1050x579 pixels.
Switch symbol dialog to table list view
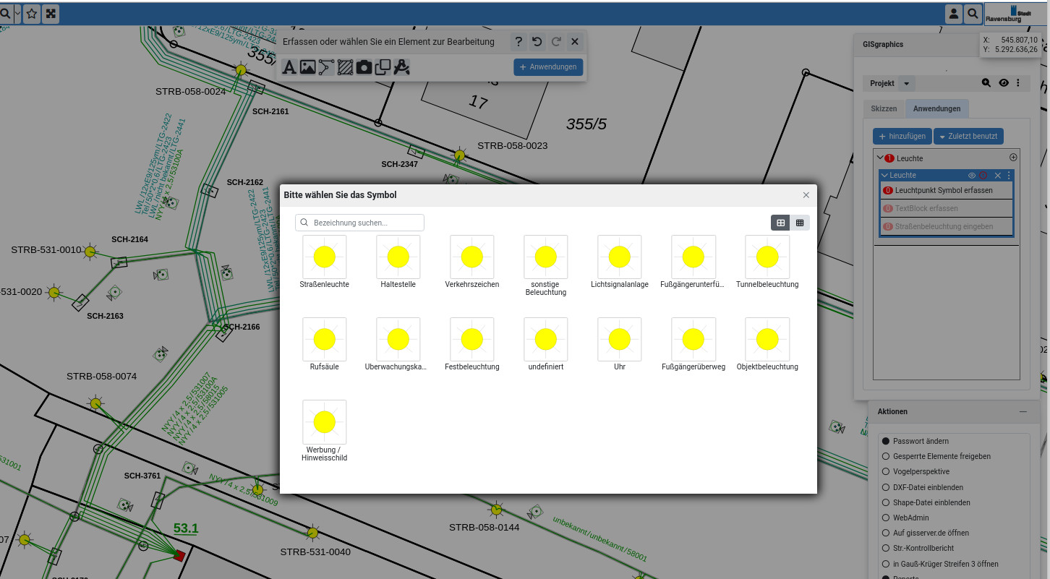[x=800, y=223]
